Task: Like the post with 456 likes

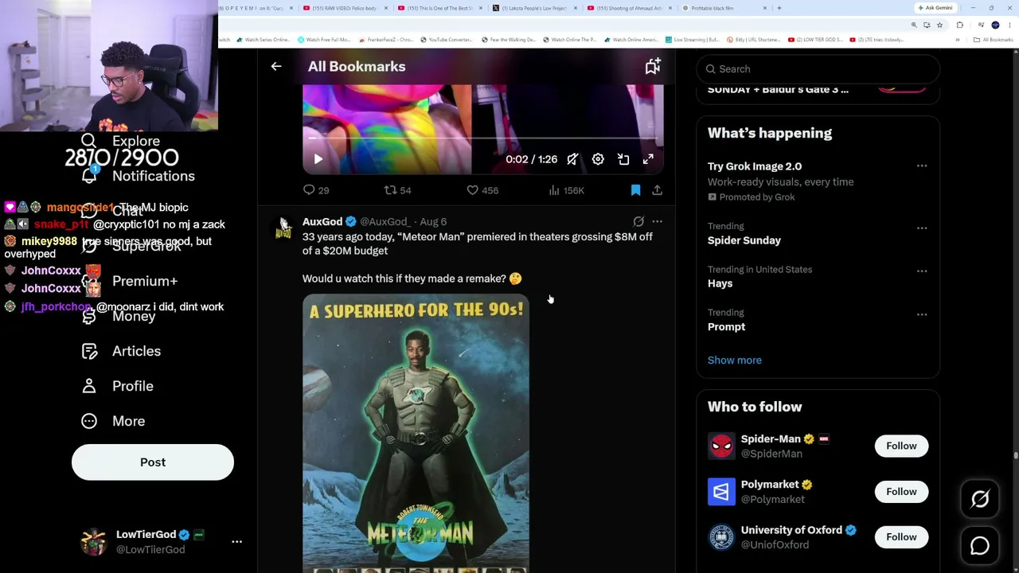Action: click(482, 190)
